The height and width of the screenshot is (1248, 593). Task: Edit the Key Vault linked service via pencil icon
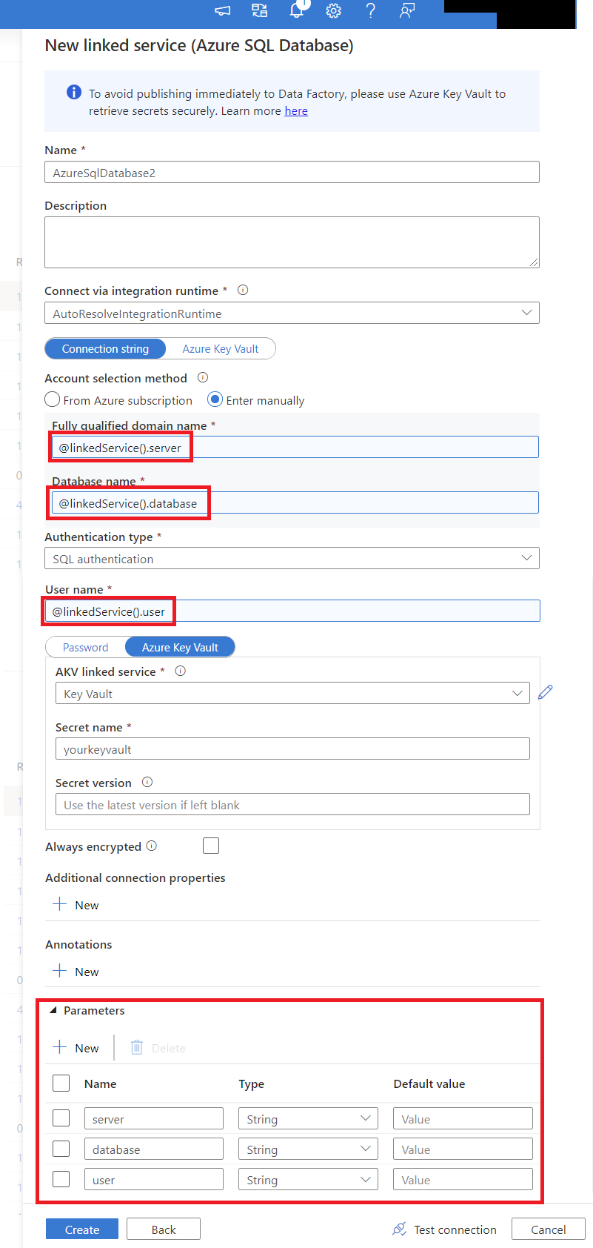pyautogui.click(x=545, y=692)
